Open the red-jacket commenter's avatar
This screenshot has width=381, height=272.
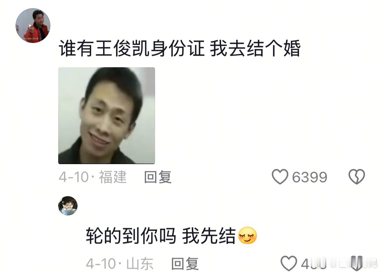[33, 26]
